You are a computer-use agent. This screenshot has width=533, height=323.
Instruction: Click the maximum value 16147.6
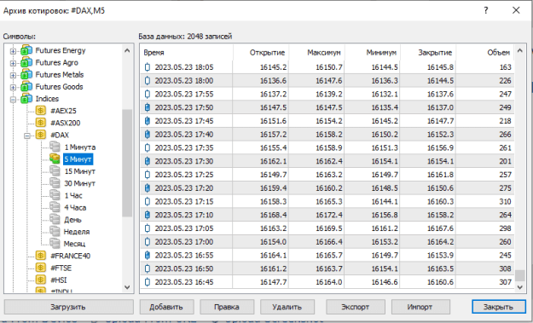[x=329, y=81]
